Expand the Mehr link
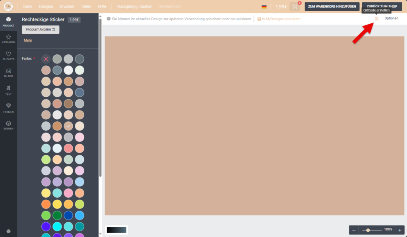 [x=28, y=40]
